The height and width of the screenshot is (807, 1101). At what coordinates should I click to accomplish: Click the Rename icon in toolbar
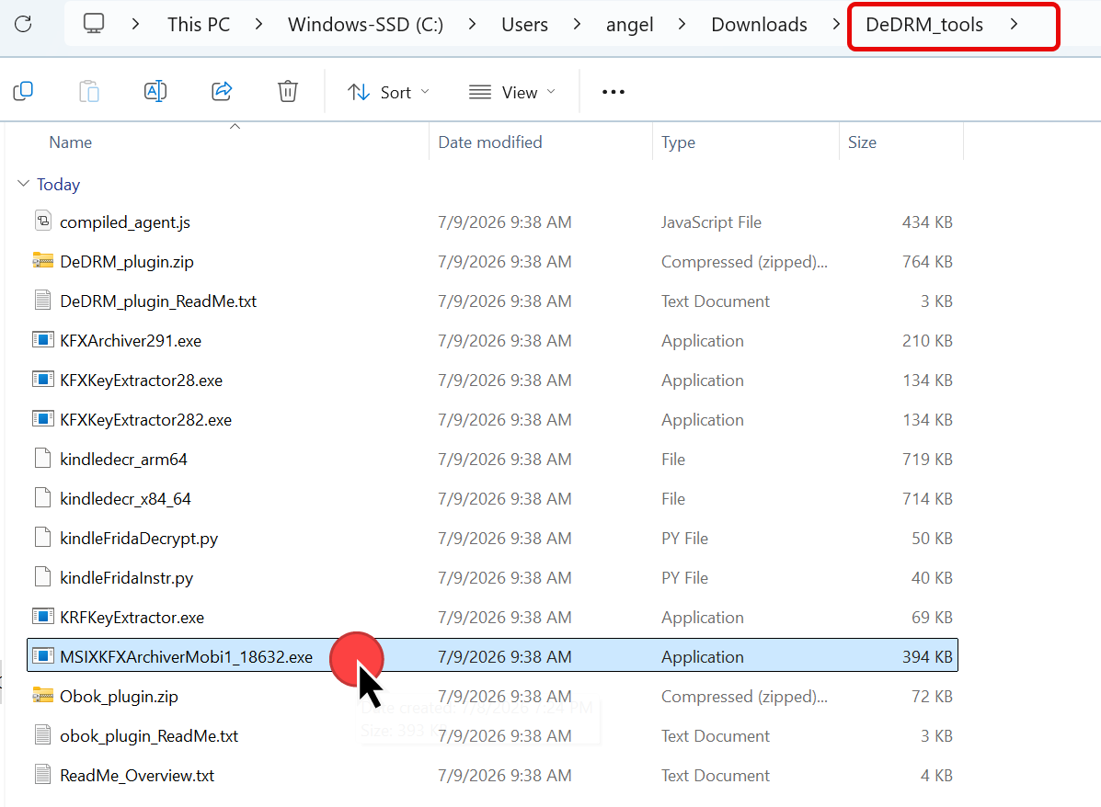(155, 91)
